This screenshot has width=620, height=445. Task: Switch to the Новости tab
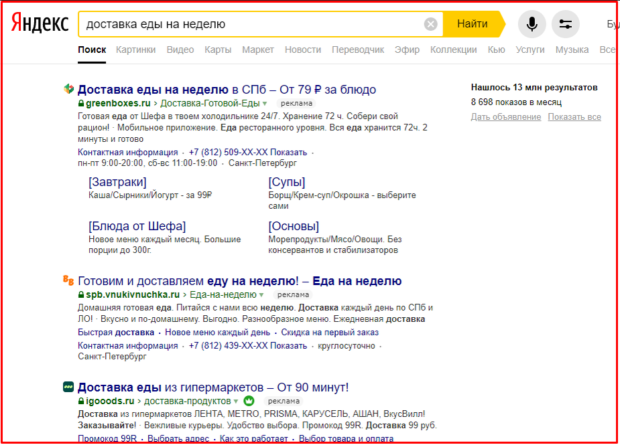pyautogui.click(x=303, y=50)
